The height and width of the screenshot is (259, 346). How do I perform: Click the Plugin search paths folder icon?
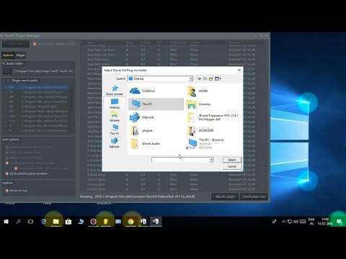coord(9,81)
